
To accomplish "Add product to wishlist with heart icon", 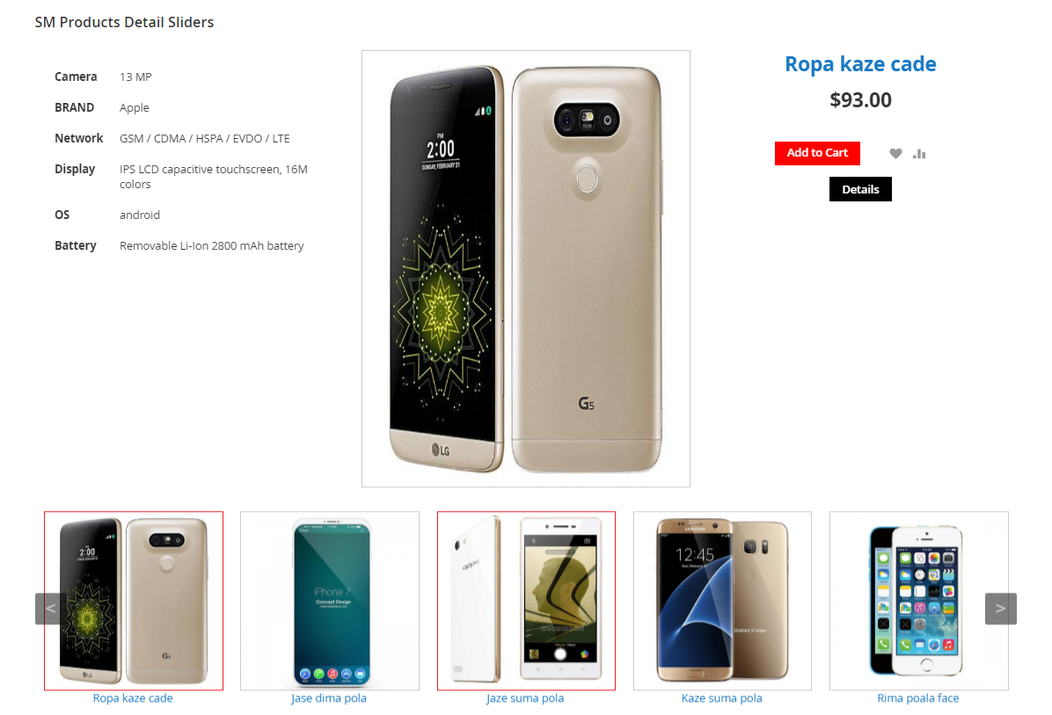I will (895, 154).
